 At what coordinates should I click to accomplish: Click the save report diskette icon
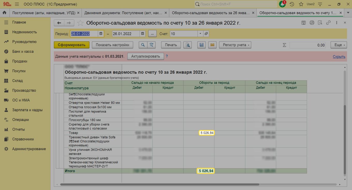201,45
